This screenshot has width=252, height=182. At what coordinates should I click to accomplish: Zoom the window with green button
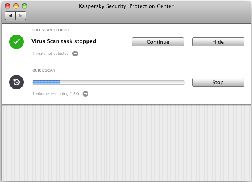[x=24, y=6]
